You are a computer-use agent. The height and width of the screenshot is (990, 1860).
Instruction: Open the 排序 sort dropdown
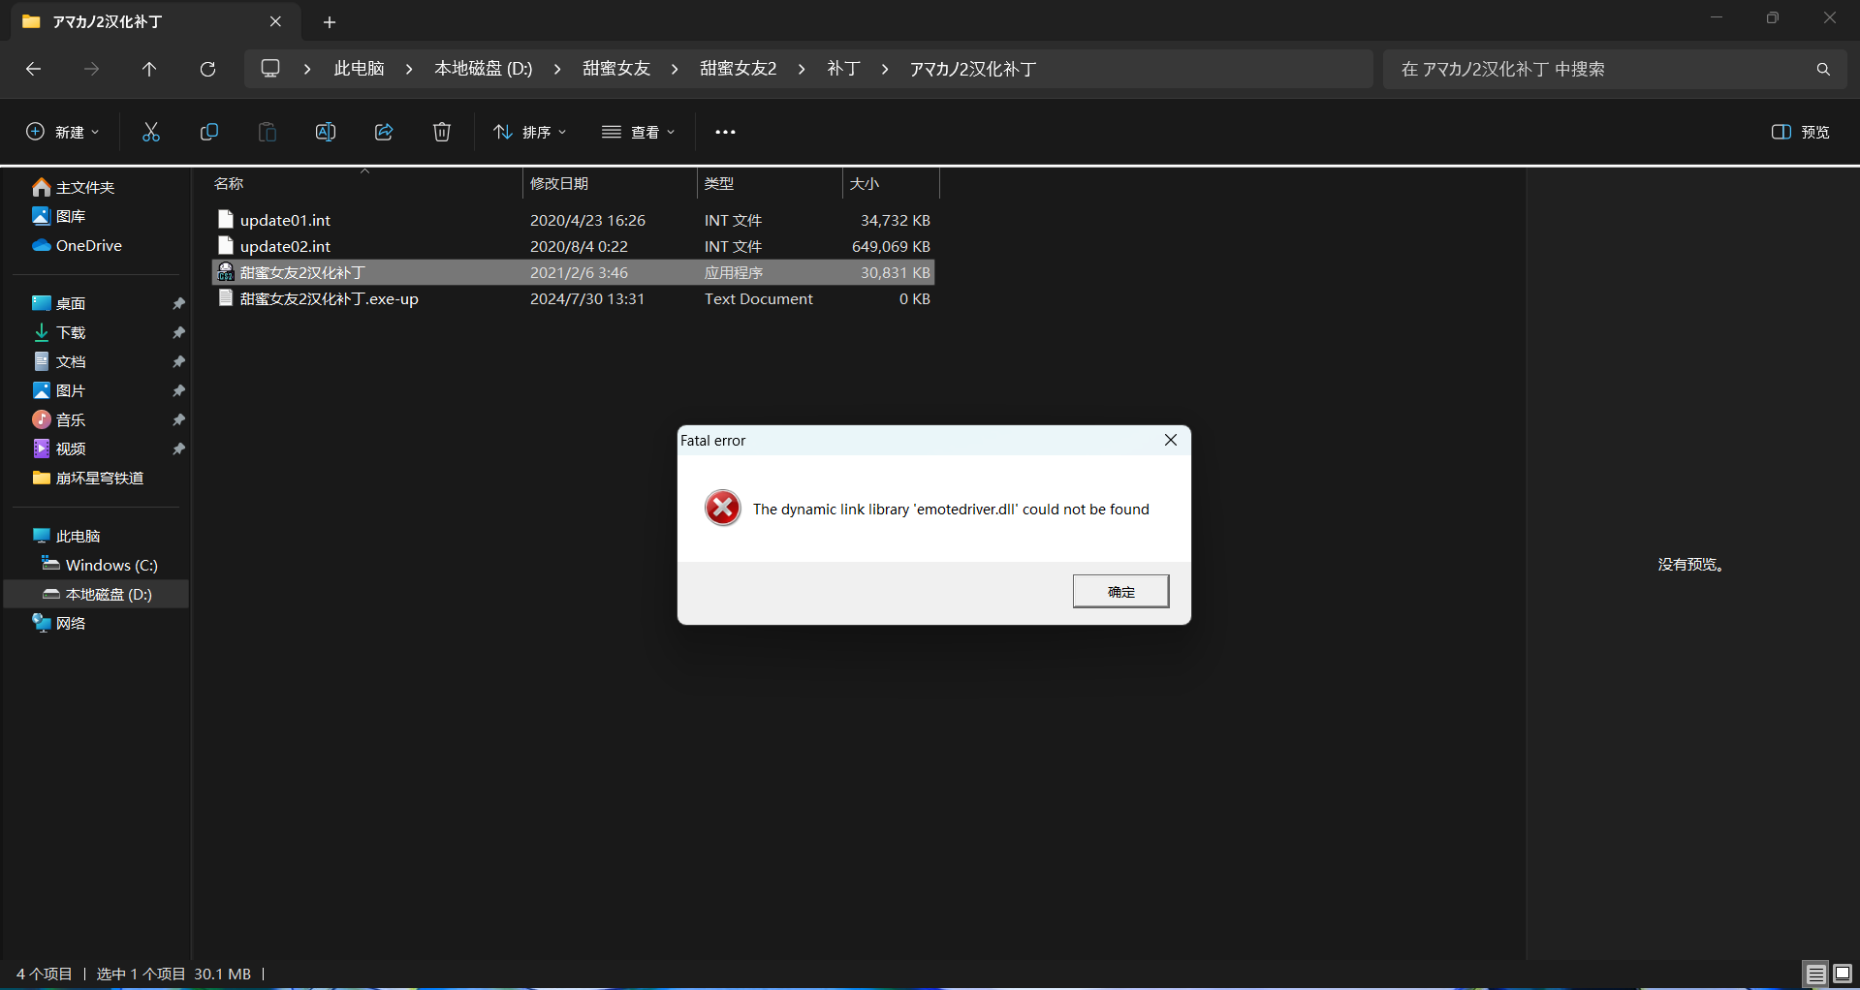[529, 132]
